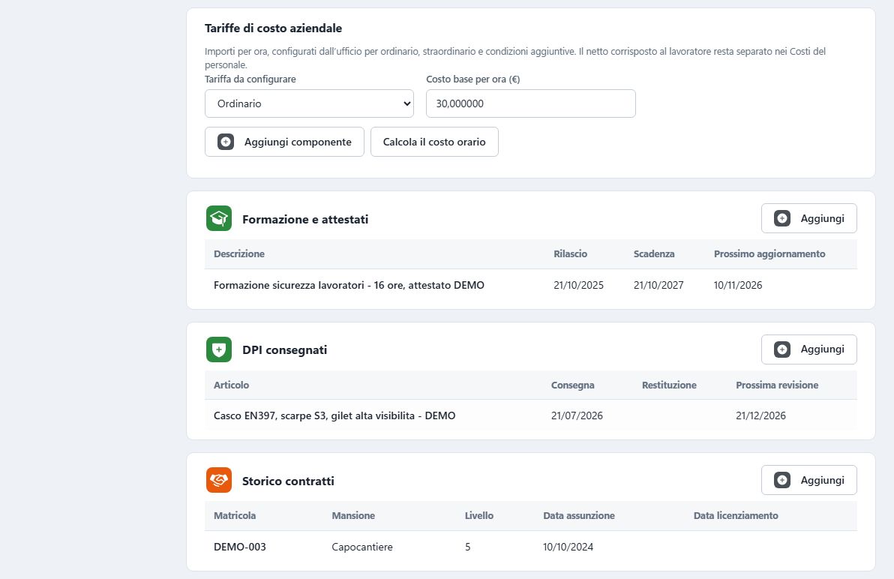Click the Capocantiere mansione cell

click(x=362, y=547)
